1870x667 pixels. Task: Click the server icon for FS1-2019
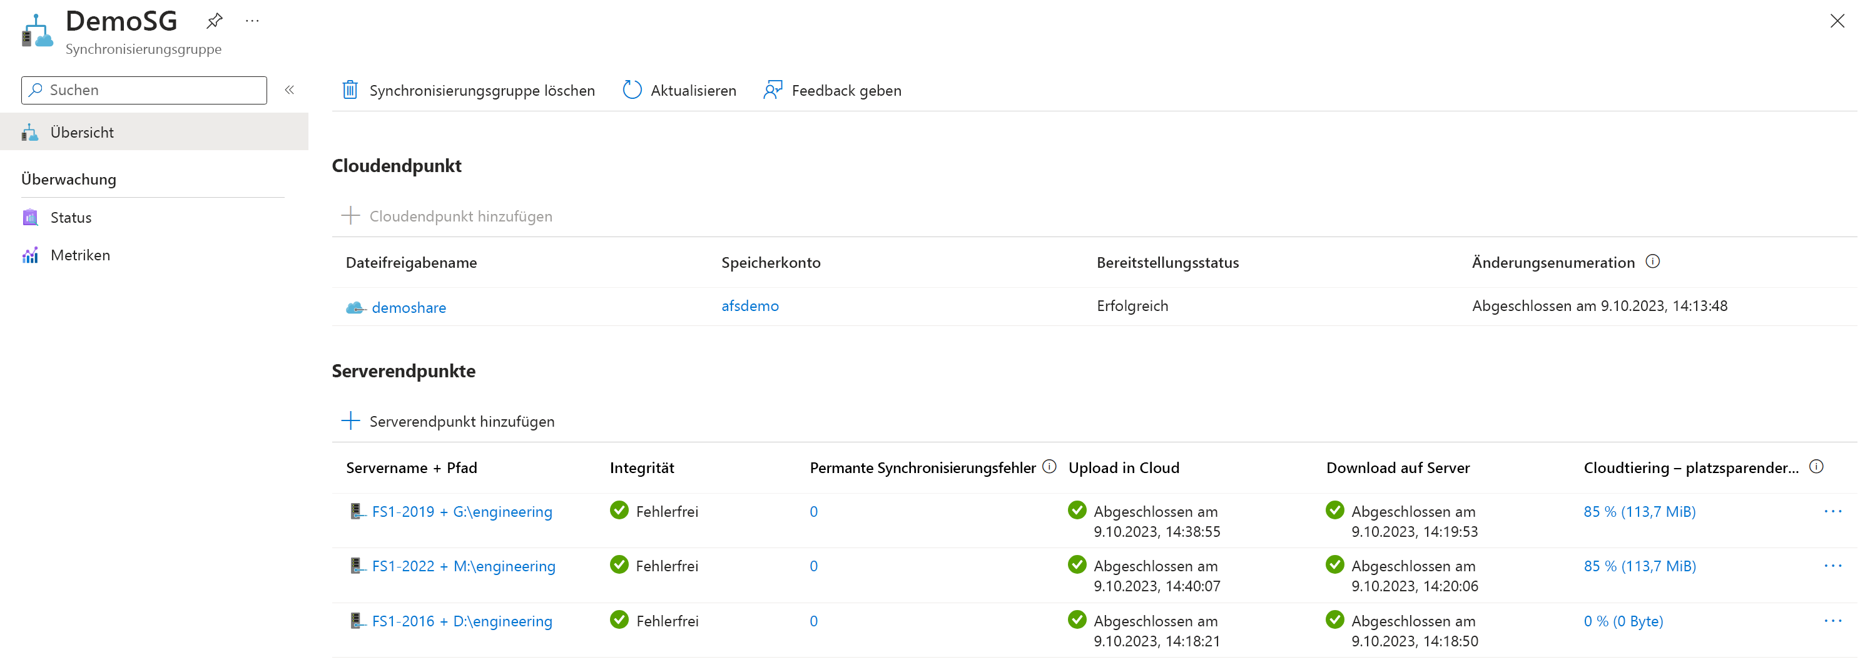[x=357, y=512]
